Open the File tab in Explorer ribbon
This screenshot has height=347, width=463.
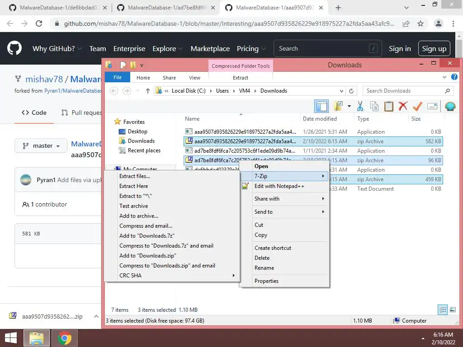tap(118, 77)
